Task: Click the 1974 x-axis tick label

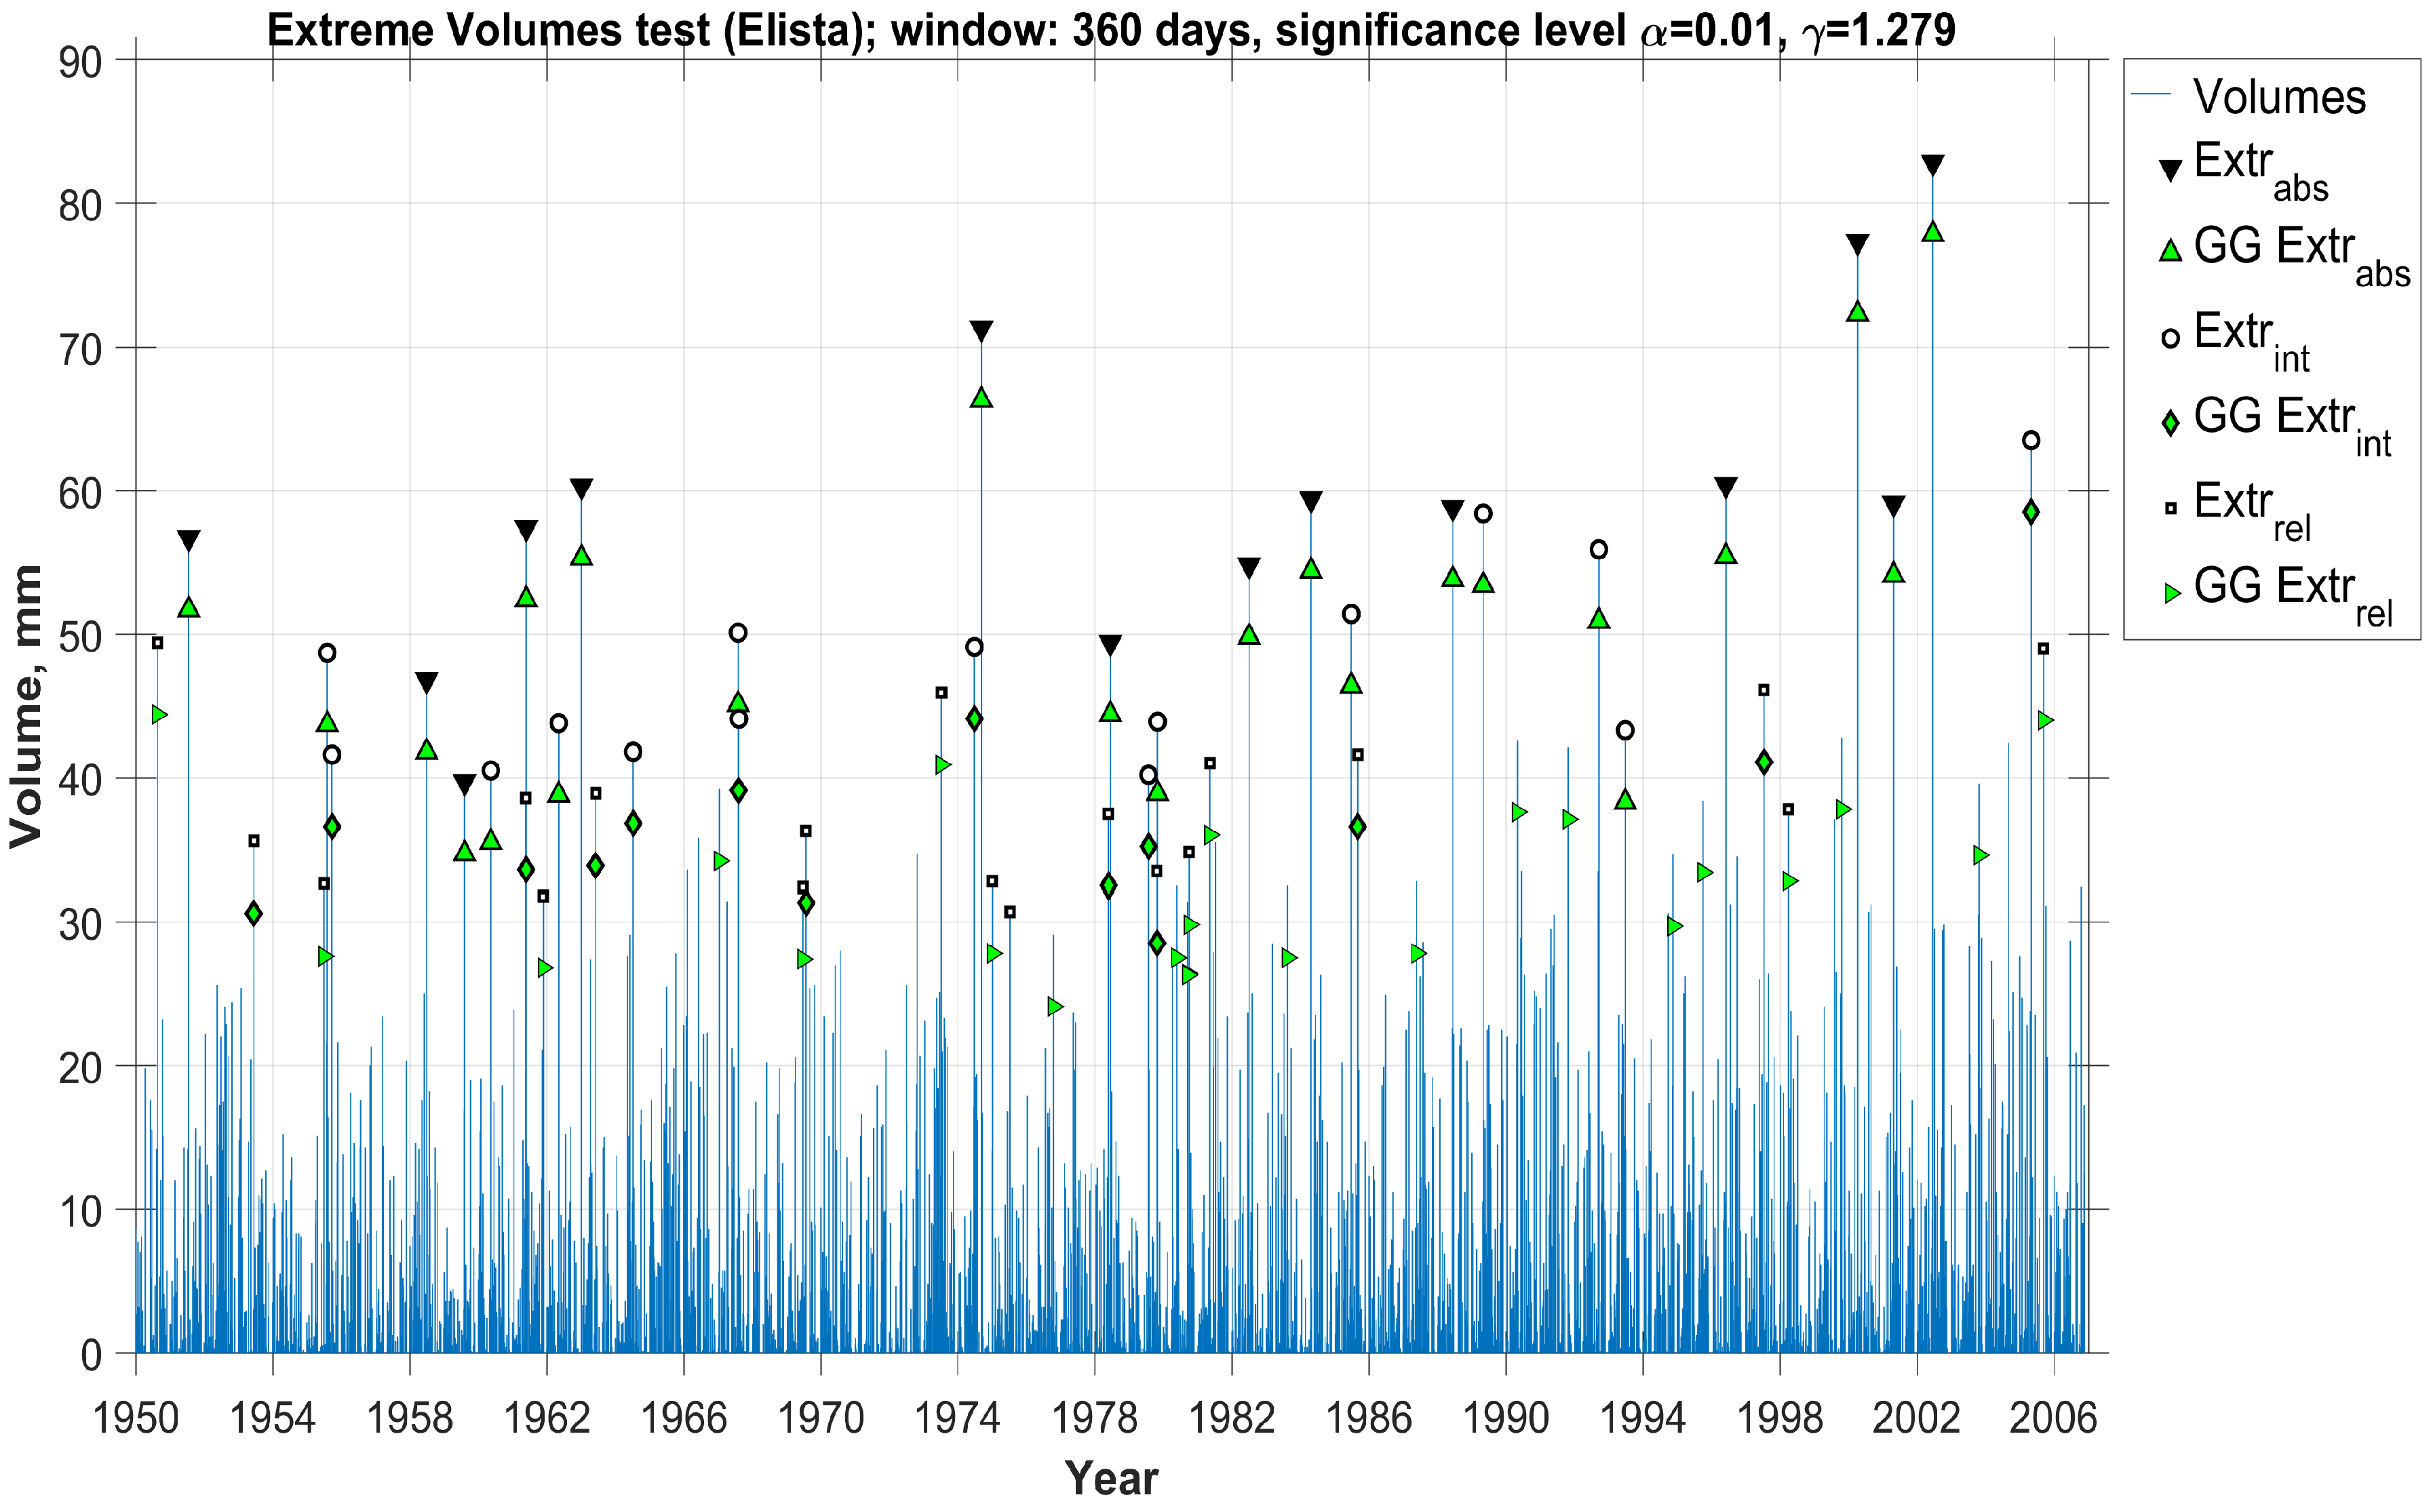Action: pos(957,1418)
